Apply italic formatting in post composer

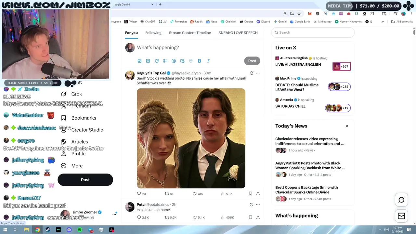208,61
